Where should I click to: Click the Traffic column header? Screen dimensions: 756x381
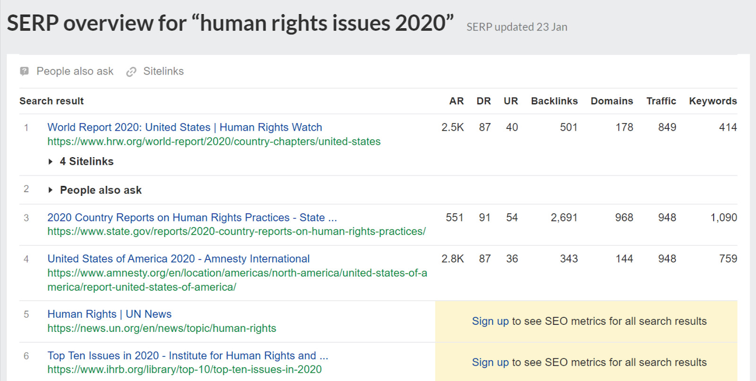tap(661, 101)
